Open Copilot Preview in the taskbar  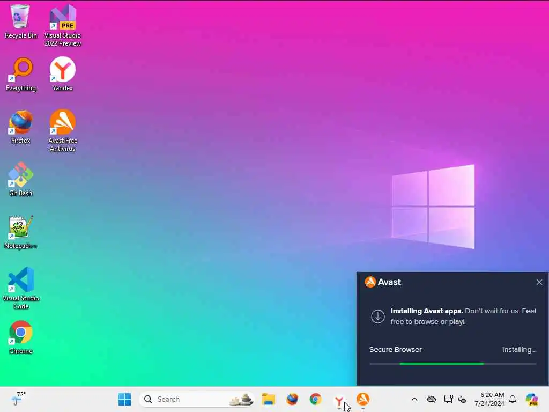pyautogui.click(x=532, y=399)
